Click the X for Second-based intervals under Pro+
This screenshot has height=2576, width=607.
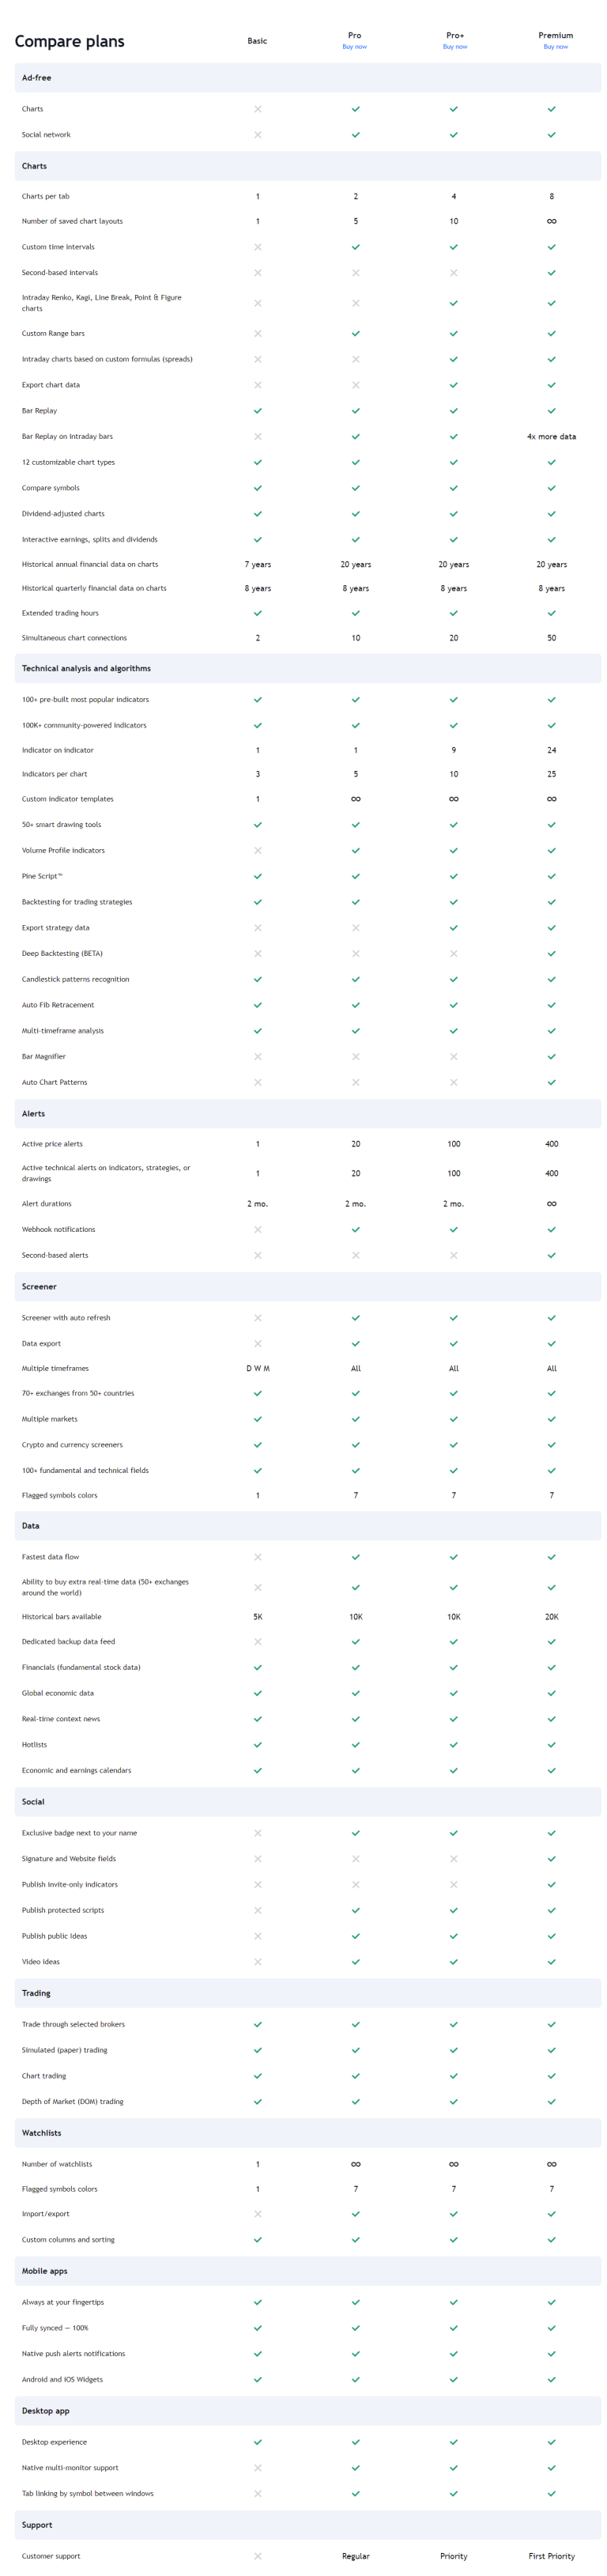pyautogui.click(x=453, y=272)
